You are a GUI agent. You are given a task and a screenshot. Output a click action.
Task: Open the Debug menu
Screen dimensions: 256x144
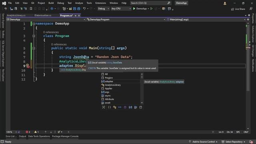[x=60, y=3]
